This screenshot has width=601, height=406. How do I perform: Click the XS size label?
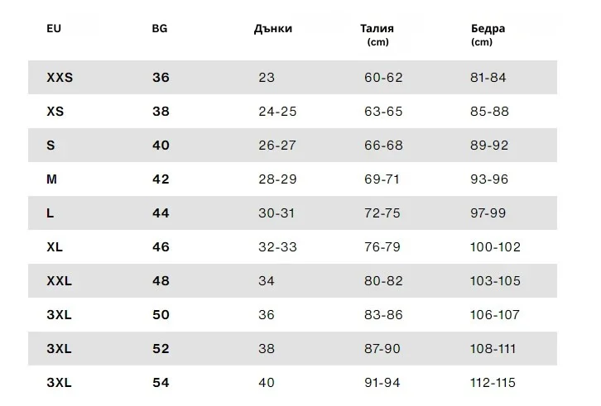tap(55, 112)
